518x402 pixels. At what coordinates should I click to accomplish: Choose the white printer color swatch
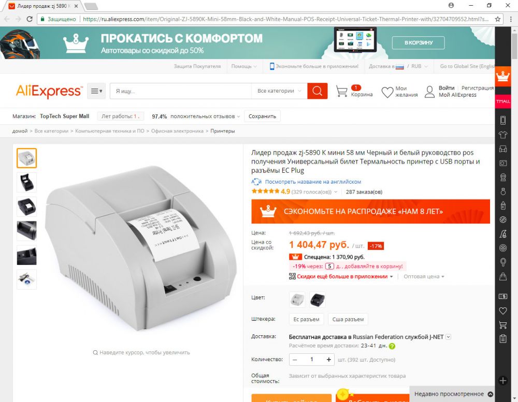point(297,300)
